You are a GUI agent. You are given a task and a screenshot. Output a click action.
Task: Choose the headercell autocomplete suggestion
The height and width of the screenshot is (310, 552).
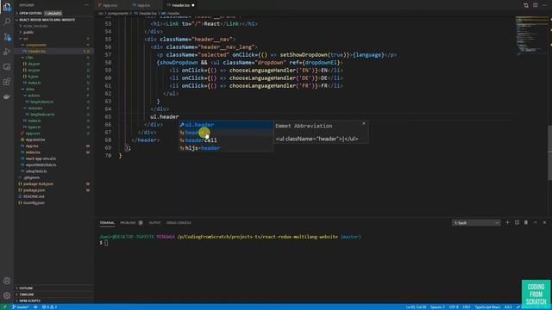225,140
